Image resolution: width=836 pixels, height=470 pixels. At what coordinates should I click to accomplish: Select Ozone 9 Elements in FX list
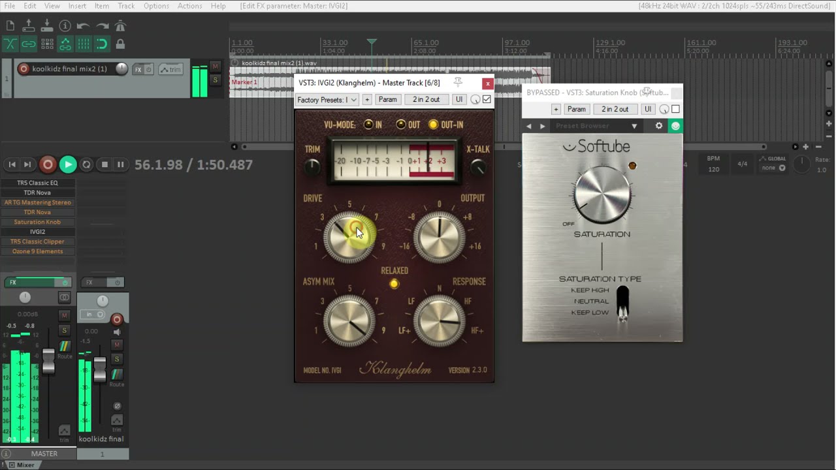(37, 251)
